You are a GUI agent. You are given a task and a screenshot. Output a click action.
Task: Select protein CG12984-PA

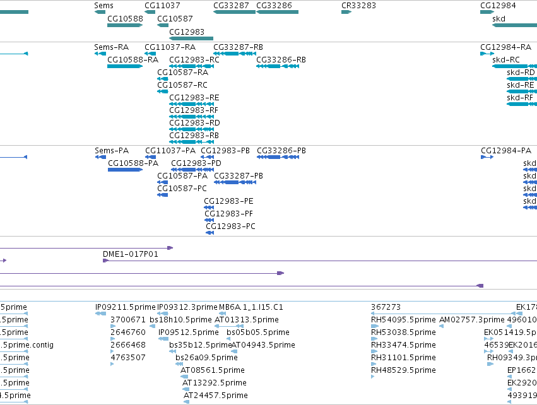(x=506, y=151)
